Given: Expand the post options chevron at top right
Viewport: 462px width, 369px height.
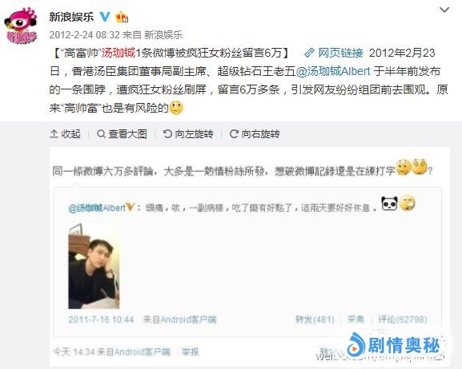Looking at the screenshot, I should coord(444,10).
